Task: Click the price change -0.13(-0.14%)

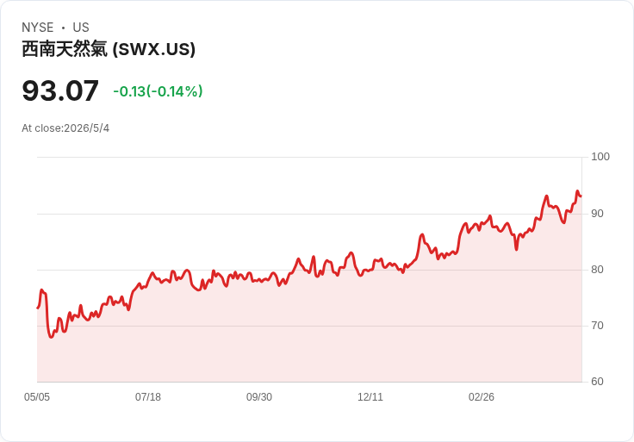Action: click(158, 91)
